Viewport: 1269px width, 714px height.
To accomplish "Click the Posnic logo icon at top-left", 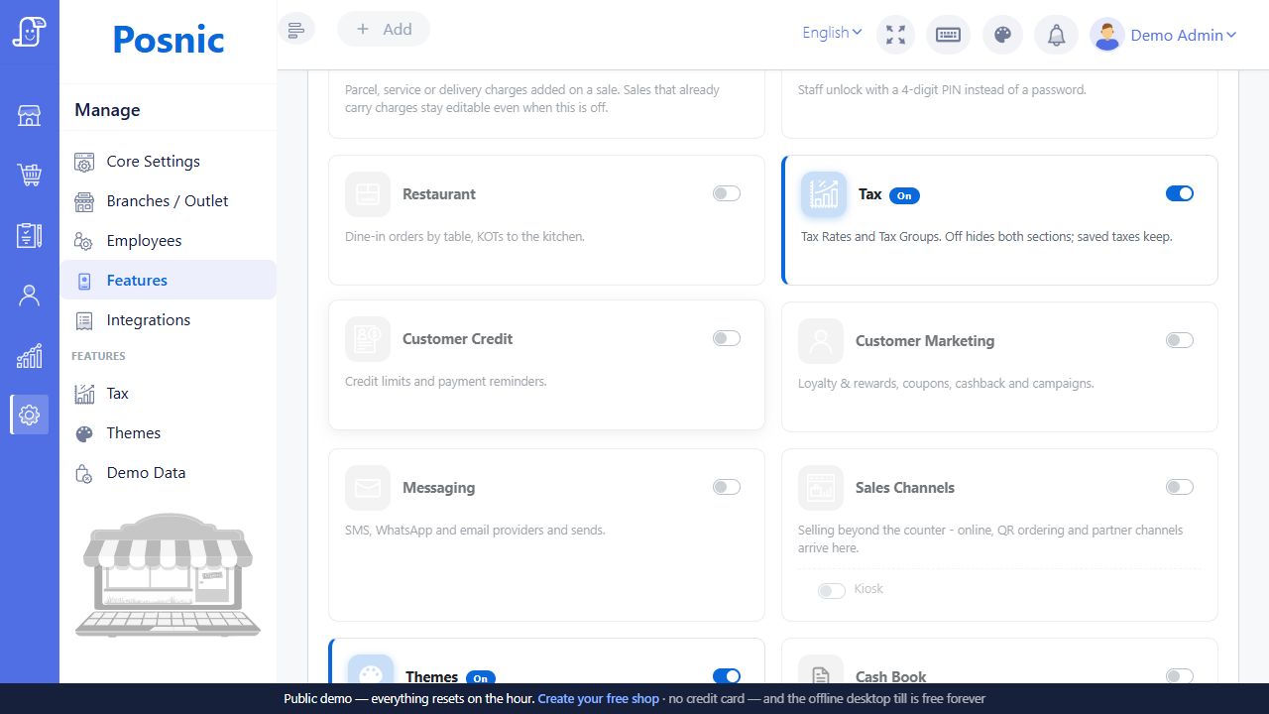I will [x=30, y=32].
